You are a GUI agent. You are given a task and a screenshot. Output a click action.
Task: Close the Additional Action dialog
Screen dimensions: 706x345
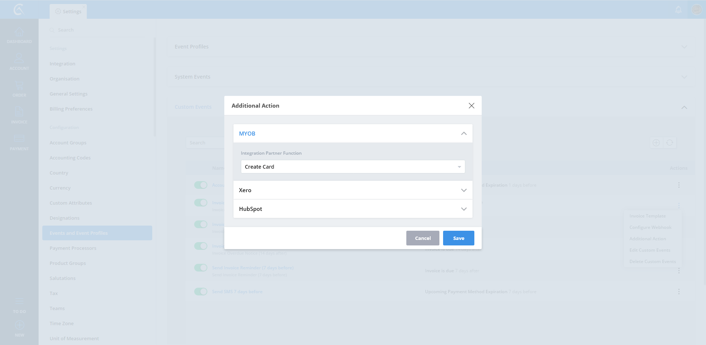pos(471,105)
